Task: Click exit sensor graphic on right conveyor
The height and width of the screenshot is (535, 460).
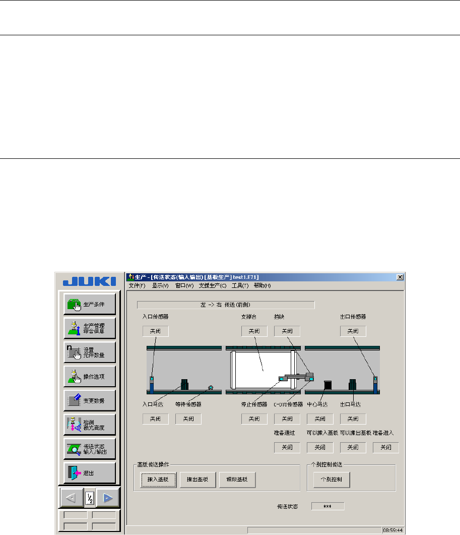Action: (375, 385)
